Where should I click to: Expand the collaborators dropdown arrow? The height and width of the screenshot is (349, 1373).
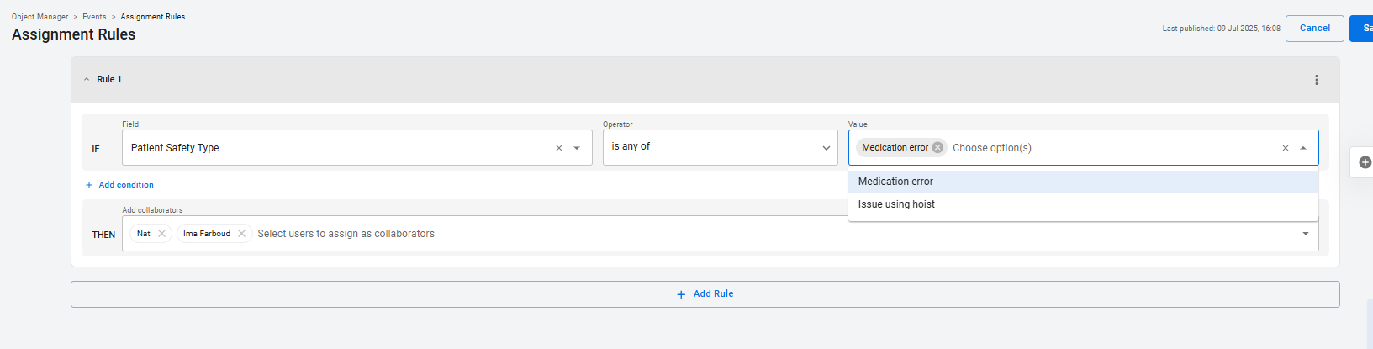click(1305, 234)
